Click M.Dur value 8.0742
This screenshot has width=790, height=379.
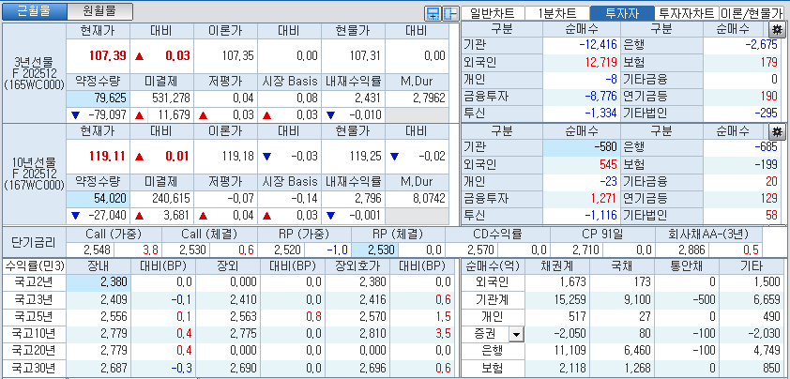point(428,199)
